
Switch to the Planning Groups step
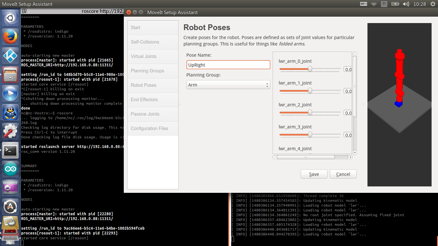coord(153,71)
